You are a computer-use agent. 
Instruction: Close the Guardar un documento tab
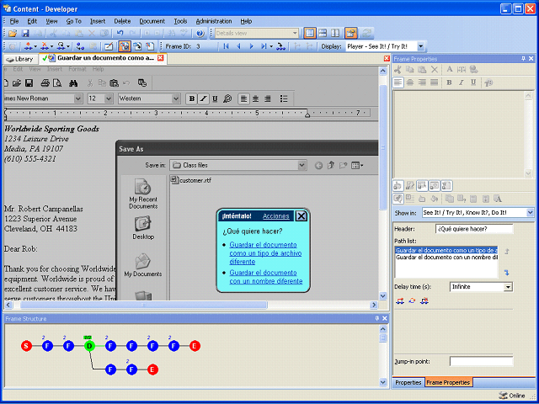(161, 58)
